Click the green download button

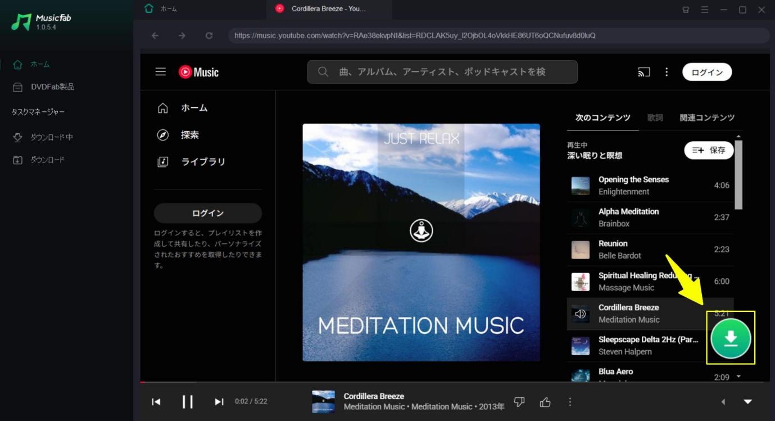[x=731, y=338]
